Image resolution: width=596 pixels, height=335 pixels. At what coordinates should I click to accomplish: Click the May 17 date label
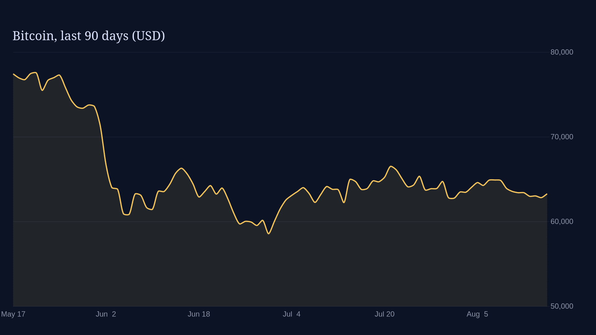pos(13,314)
